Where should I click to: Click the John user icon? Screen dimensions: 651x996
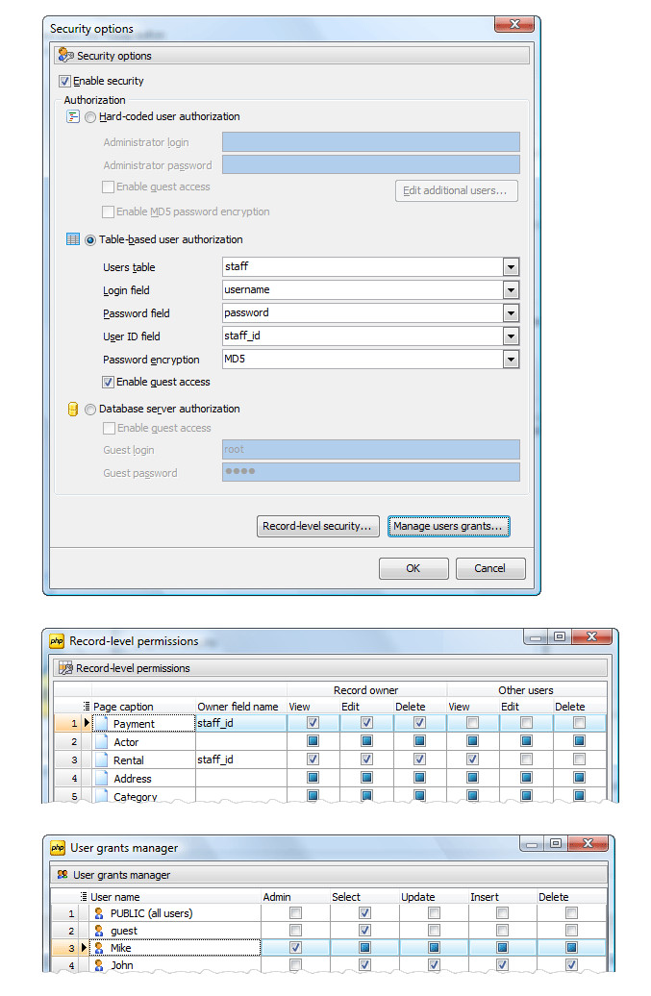(99, 965)
